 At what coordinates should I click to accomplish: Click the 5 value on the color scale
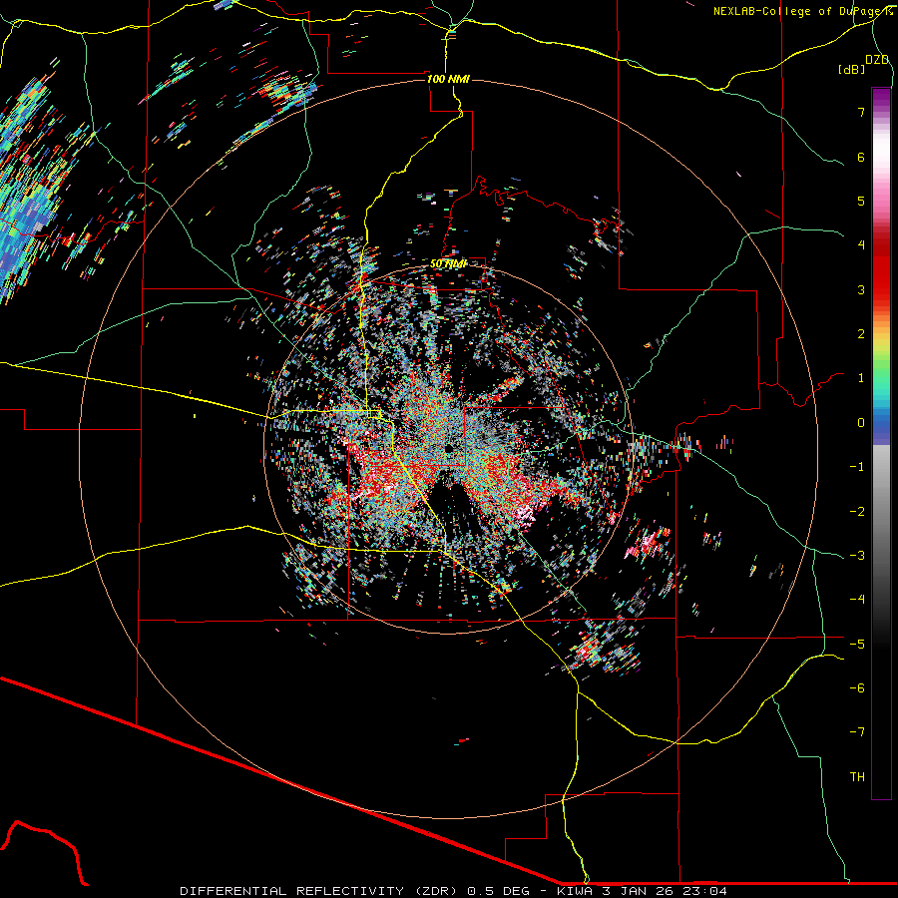[x=861, y=201]
